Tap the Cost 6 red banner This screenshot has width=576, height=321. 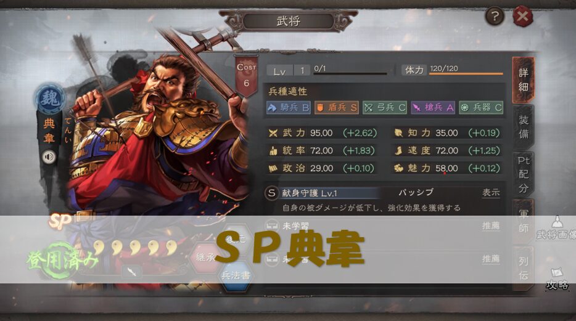(x=246, y=75)
